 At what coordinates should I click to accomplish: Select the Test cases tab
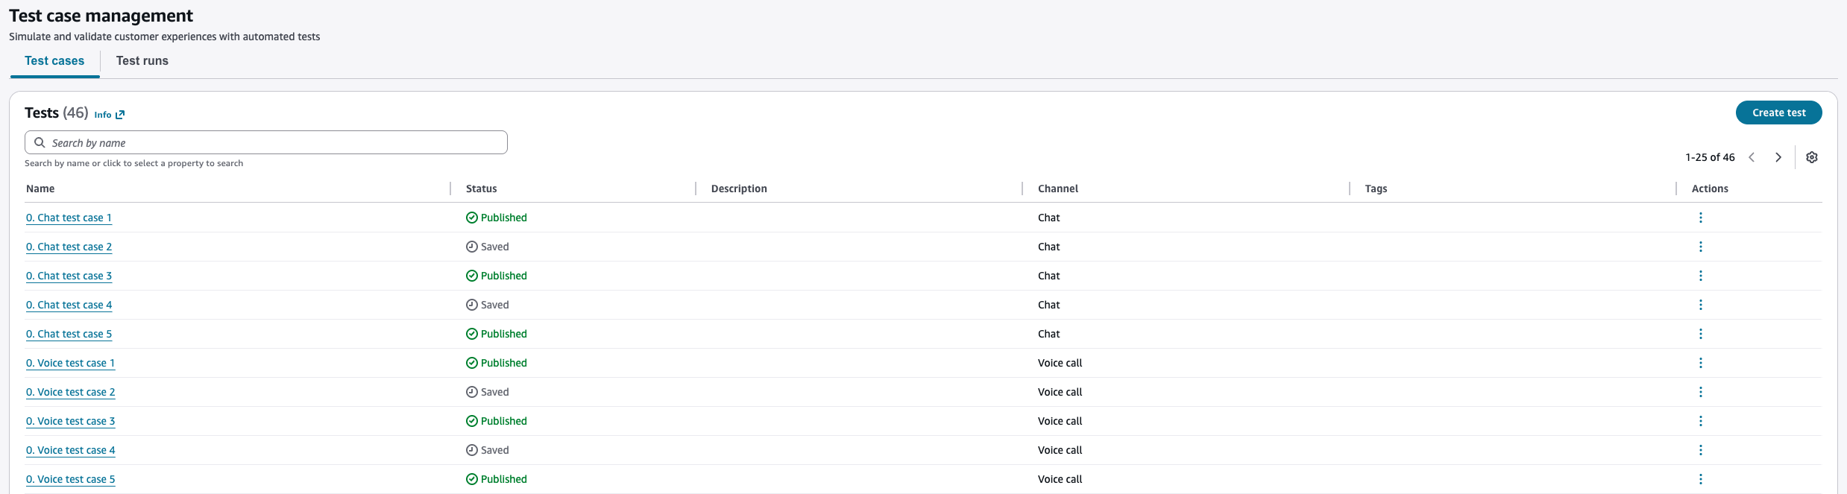point(54,61)
